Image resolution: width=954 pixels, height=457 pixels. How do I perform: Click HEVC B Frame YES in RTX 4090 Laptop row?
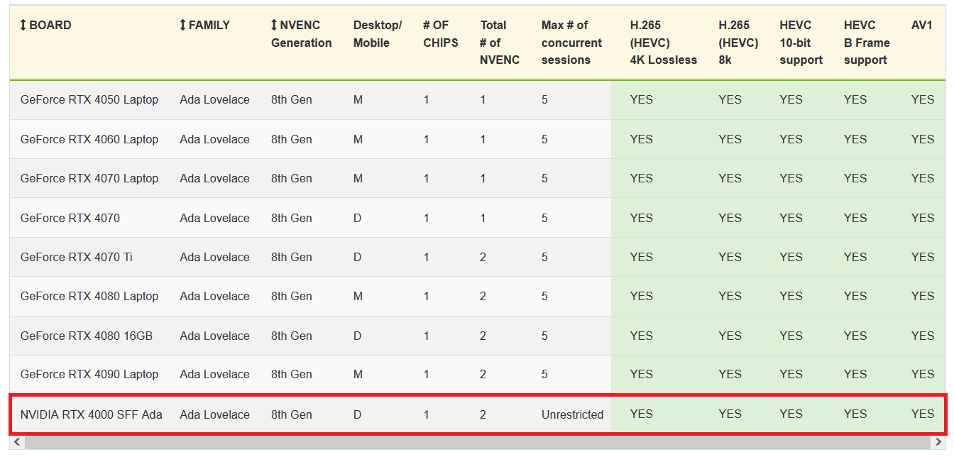tap(856, 375)
